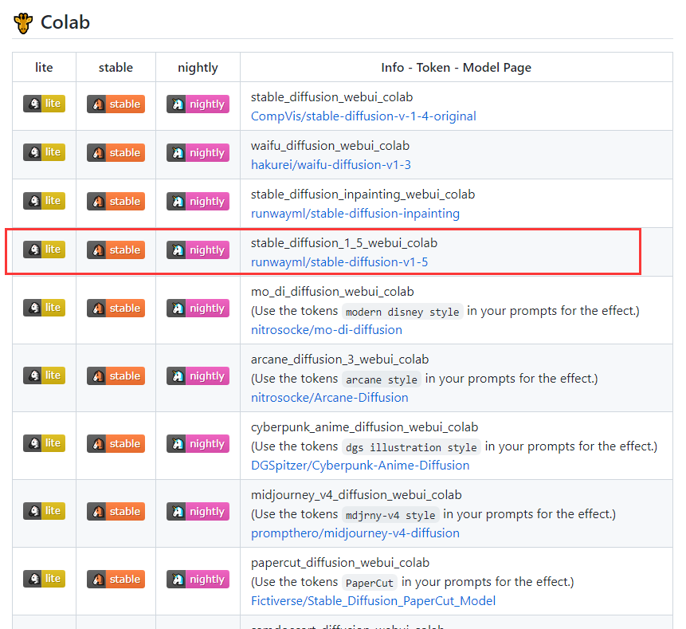Visit the hakurei/waifu-diffusion-v1-3 model page
The width and height of the screenshot is (686, 629).
point(331,165)
